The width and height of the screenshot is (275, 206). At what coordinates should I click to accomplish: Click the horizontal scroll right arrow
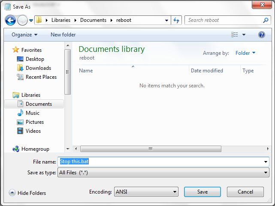(268, 149)
